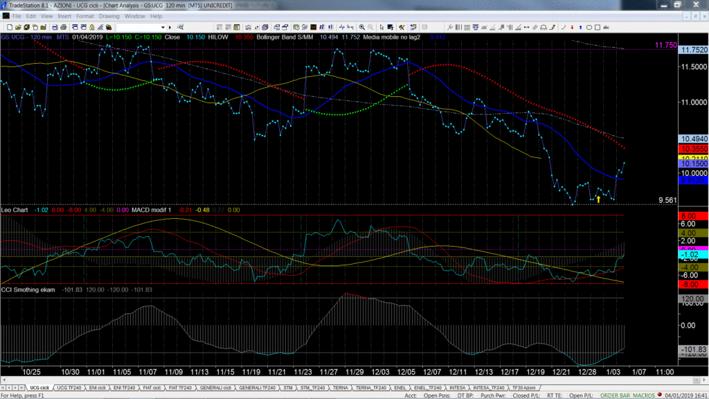Switch to the GENERALI cicli tab

tap(216, 388)
